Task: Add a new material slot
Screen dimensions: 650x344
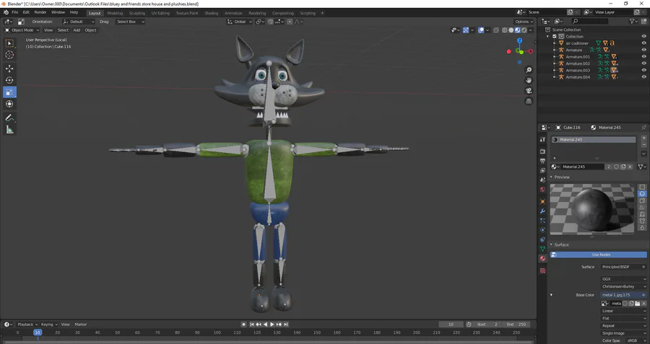Action: 643,138
